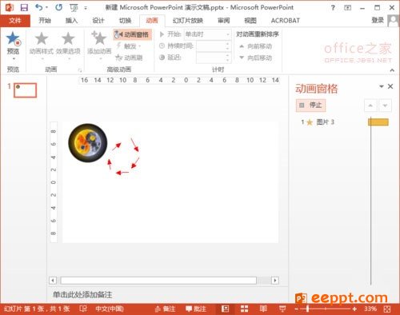Open the 开始 start timing dropdown
The width and height of the screenshot is (400, 315).
coord(207,34)
